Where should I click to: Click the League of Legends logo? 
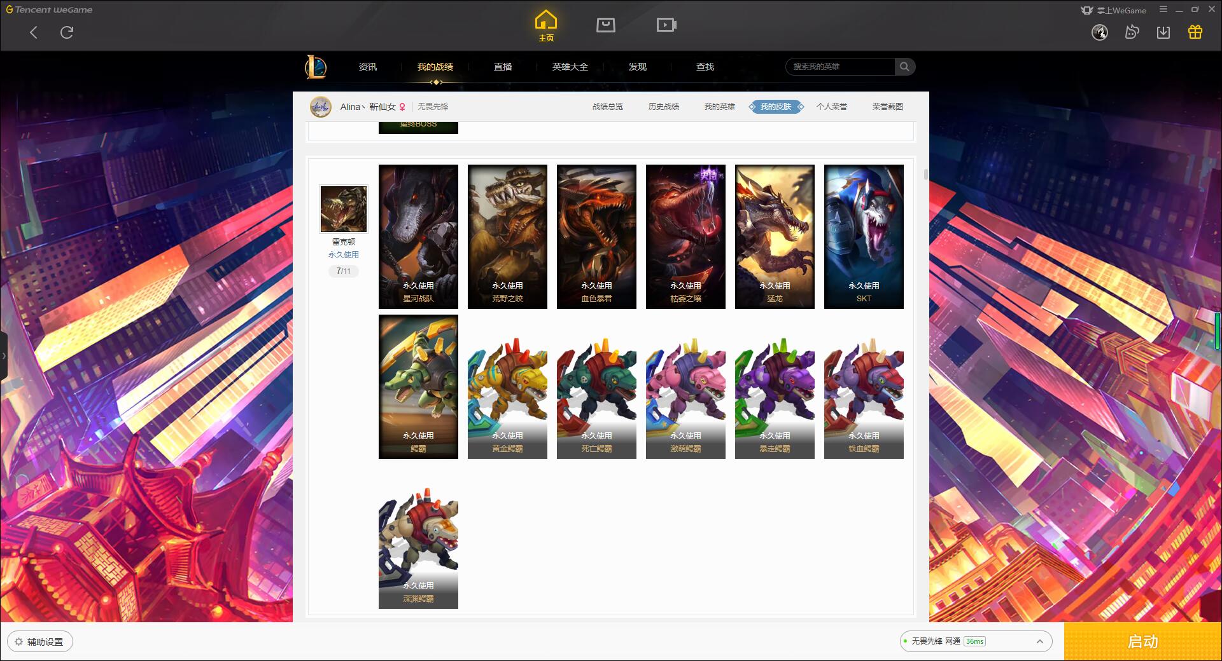(316, 67)
